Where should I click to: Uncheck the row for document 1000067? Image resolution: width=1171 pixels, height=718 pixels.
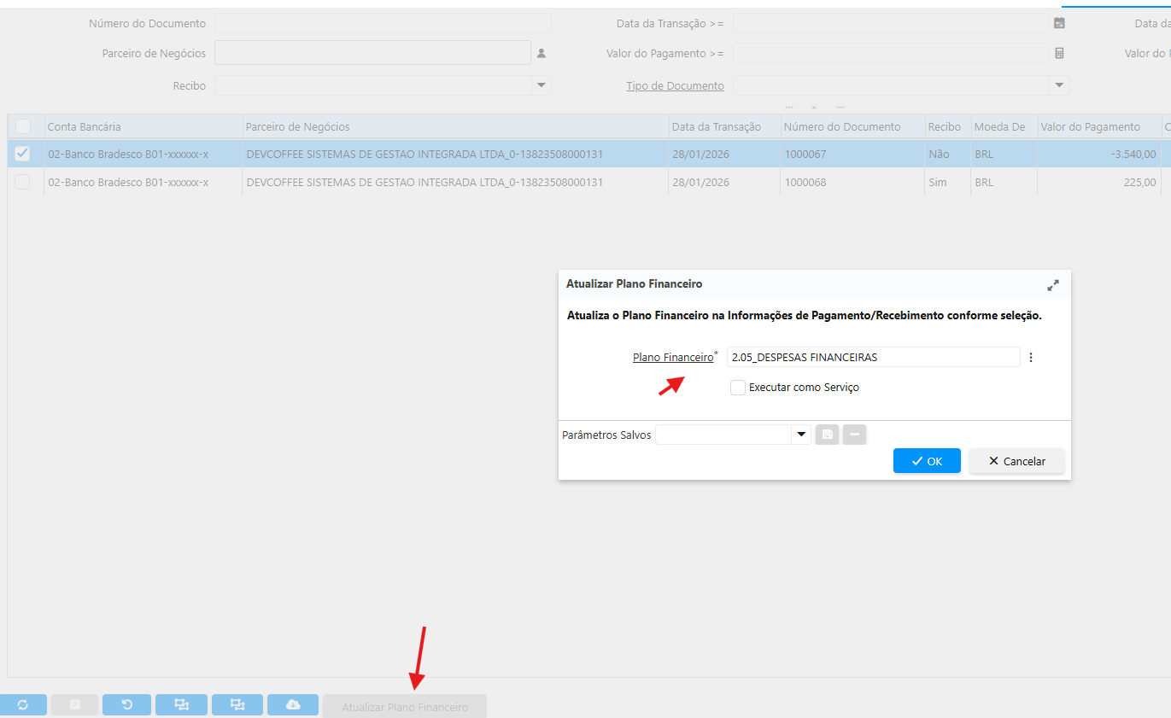[23, 154]
